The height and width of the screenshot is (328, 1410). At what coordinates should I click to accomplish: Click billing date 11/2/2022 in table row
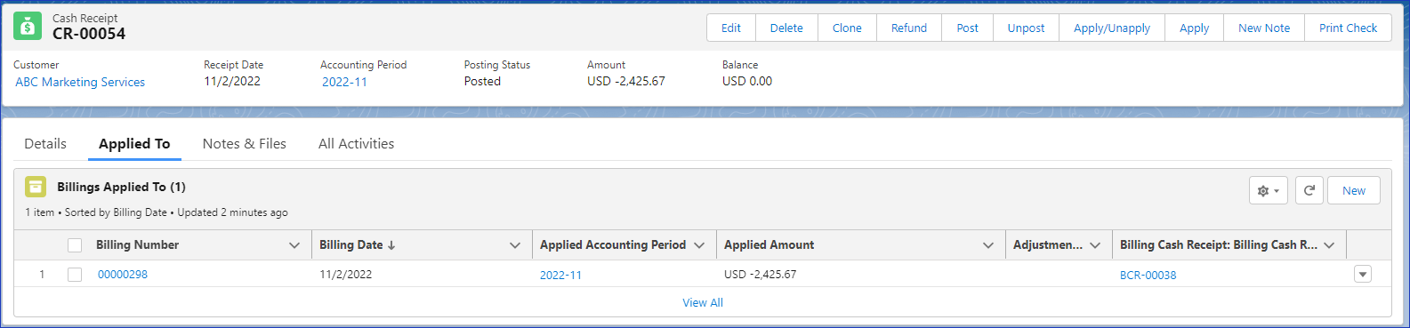tap(346, 274)
